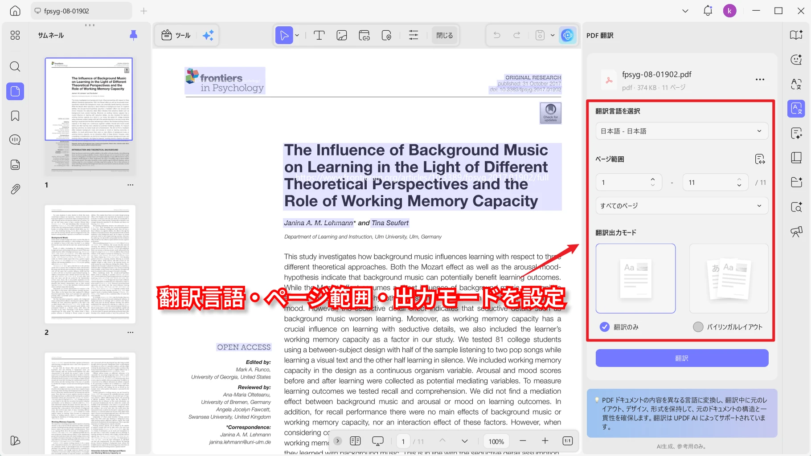Open the 日本語 - 日本語 language dropdown

pos(682,131)
